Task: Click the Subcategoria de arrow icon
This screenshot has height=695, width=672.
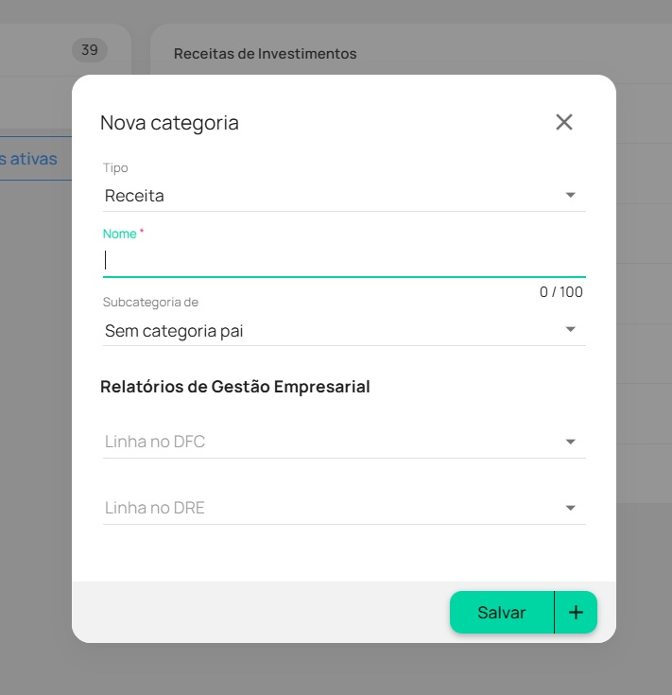Action: pyautogui.click(x=571, y=329)
